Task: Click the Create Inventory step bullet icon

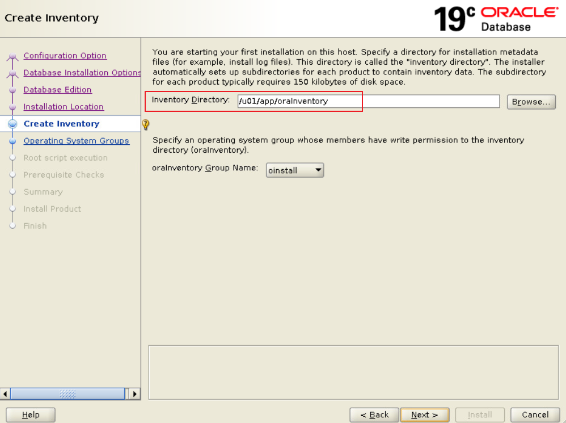Action: pyautogui.click(x=12, y=124)
